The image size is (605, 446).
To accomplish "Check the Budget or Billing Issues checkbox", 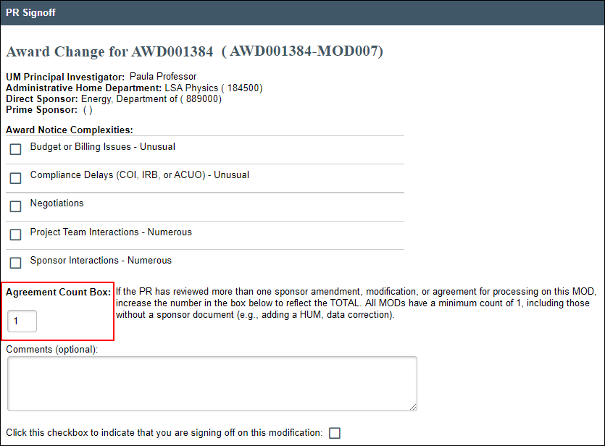I will (x=15, y=150).
